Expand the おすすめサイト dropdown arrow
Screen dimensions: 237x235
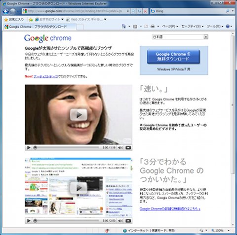coord(62,20)
